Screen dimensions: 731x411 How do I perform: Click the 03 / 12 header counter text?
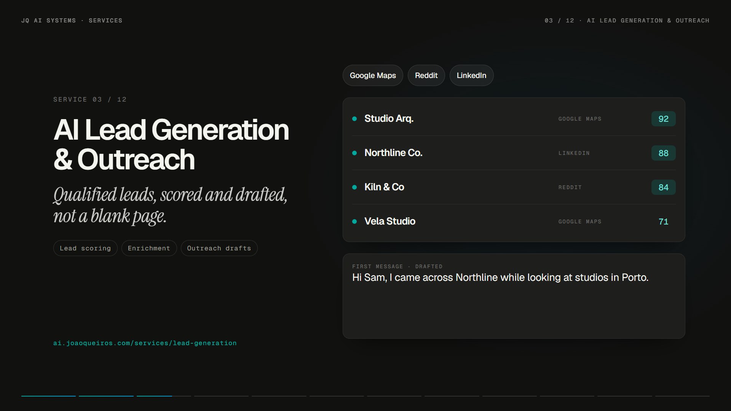[559, 21]
